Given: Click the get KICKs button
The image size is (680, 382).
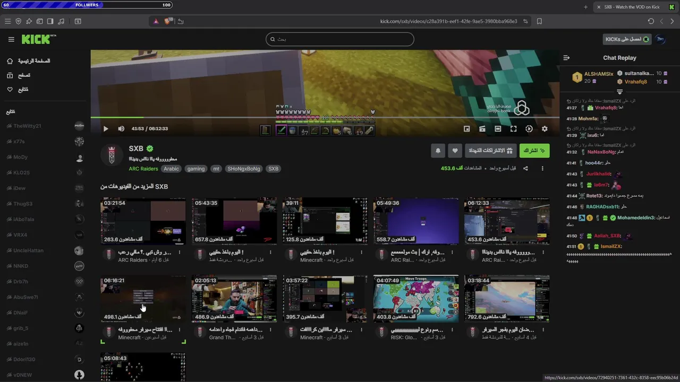Looking at the screenshot, I should click(x=627, y=39).
